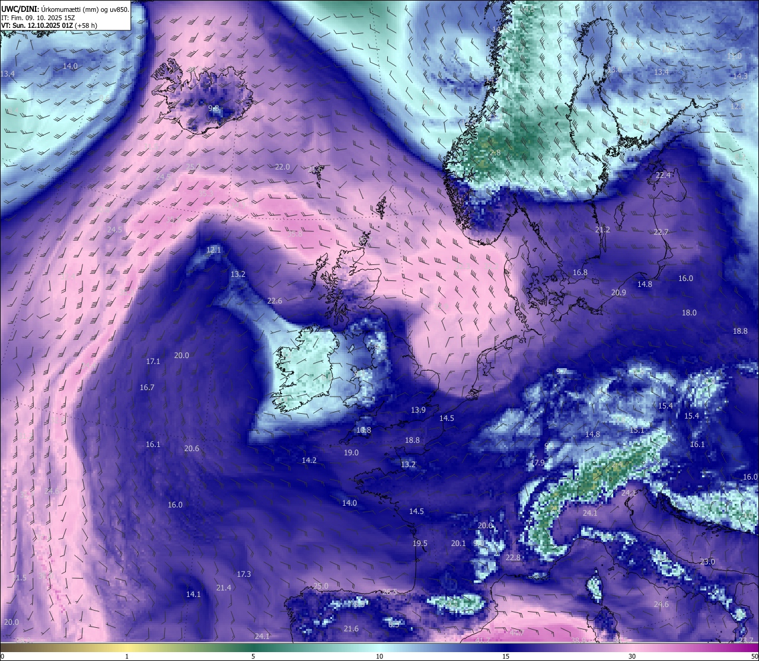
Task: Click the 20.1 value on the map
Action: click(458, 544)
